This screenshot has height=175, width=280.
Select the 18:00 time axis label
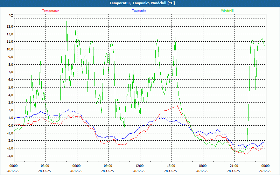[202, 166]
